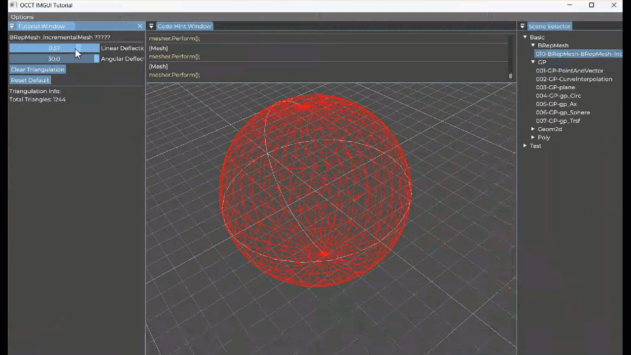Click the Code Hint Window scrollbar thumb
631x355 pixels.
tap(511, 76)
